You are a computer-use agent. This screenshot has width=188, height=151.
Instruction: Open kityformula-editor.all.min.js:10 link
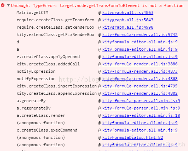point(141,115)
